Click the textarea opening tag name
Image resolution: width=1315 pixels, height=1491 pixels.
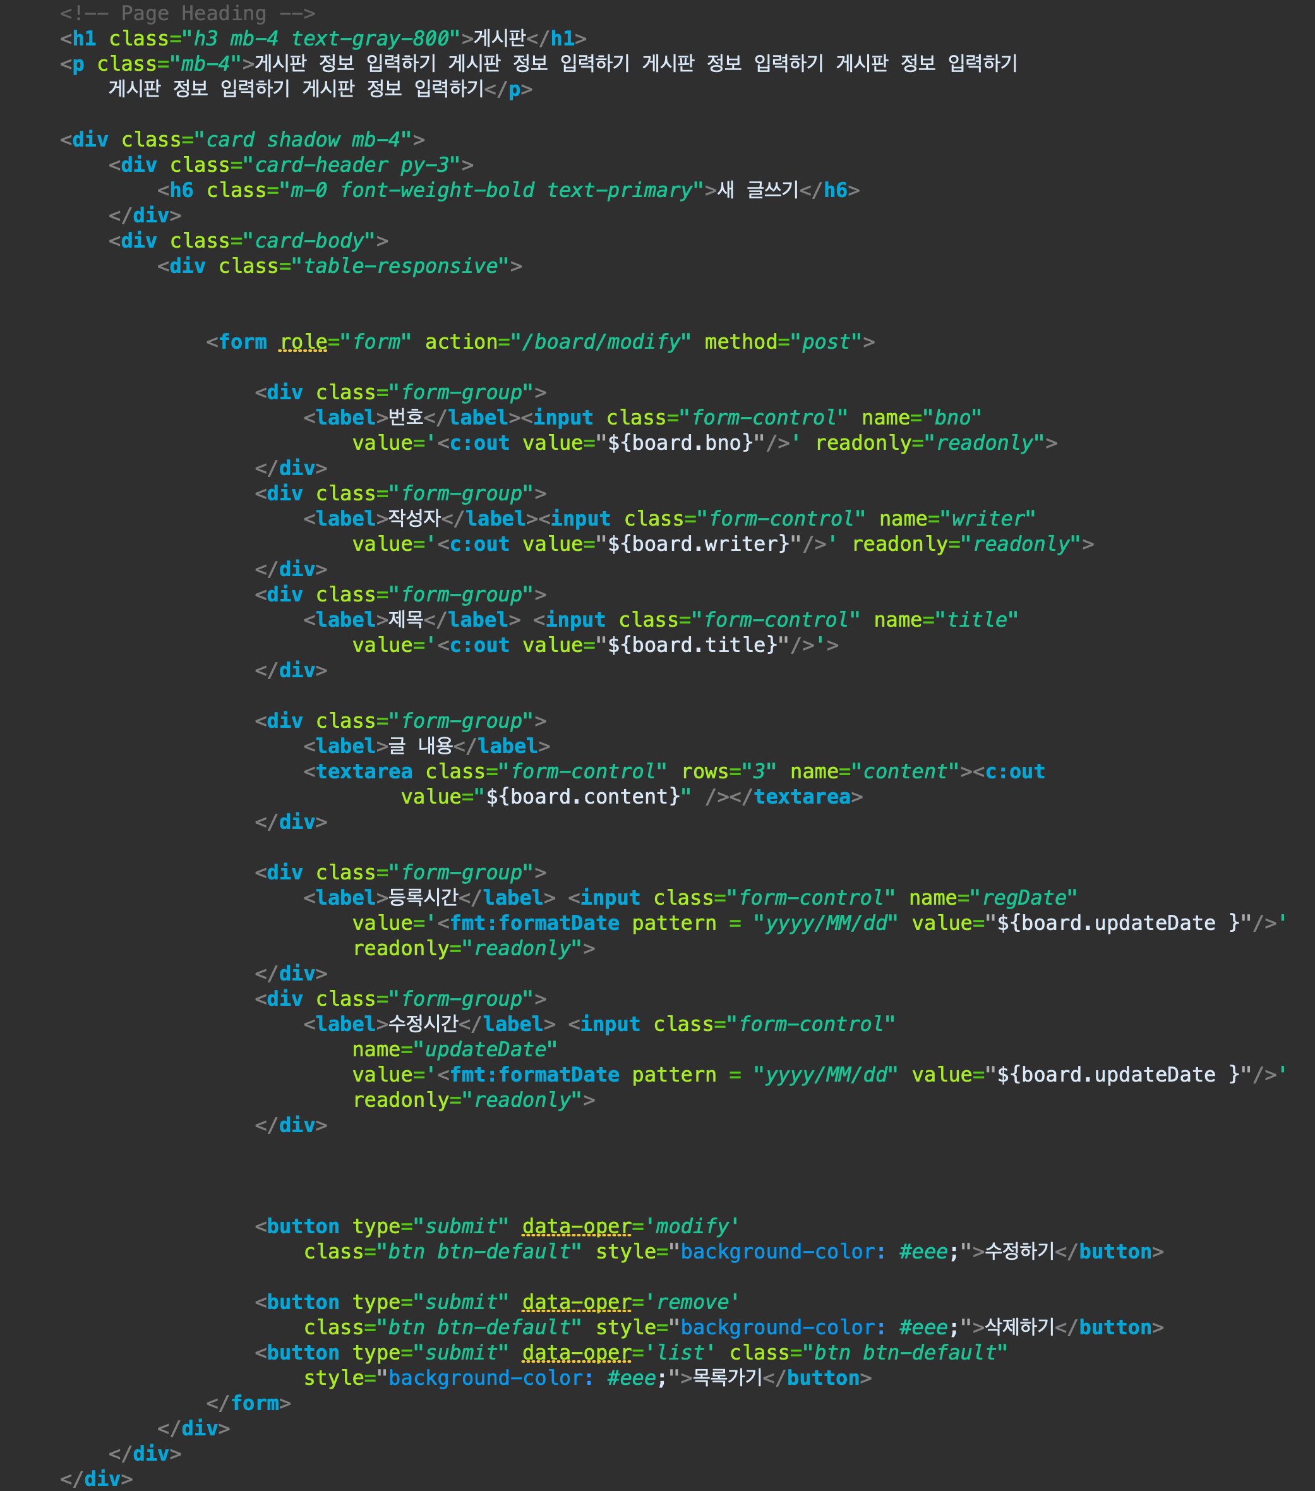click(364, 772)
